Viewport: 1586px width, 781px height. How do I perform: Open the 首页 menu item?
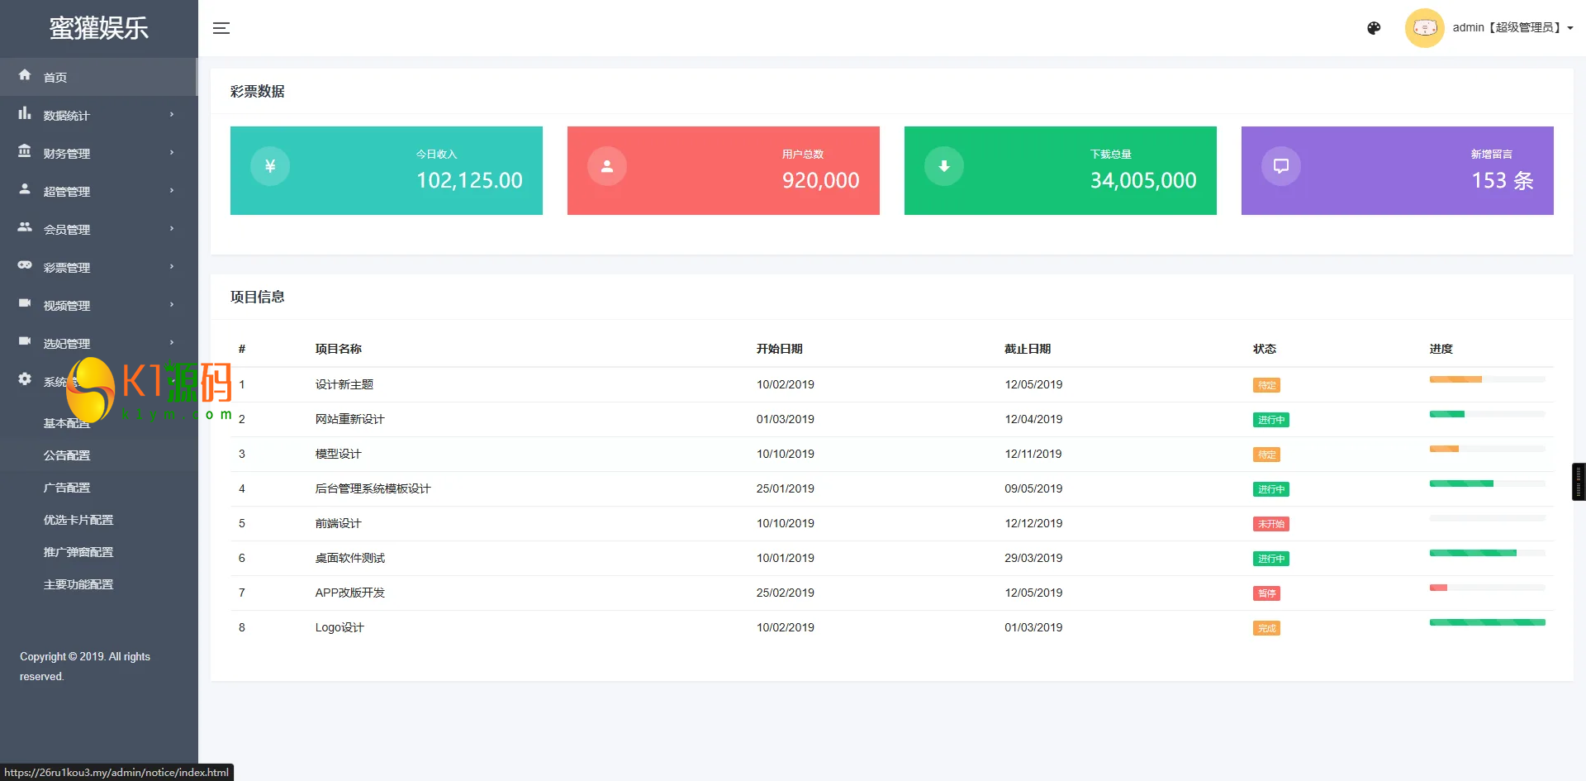(98, 77)
